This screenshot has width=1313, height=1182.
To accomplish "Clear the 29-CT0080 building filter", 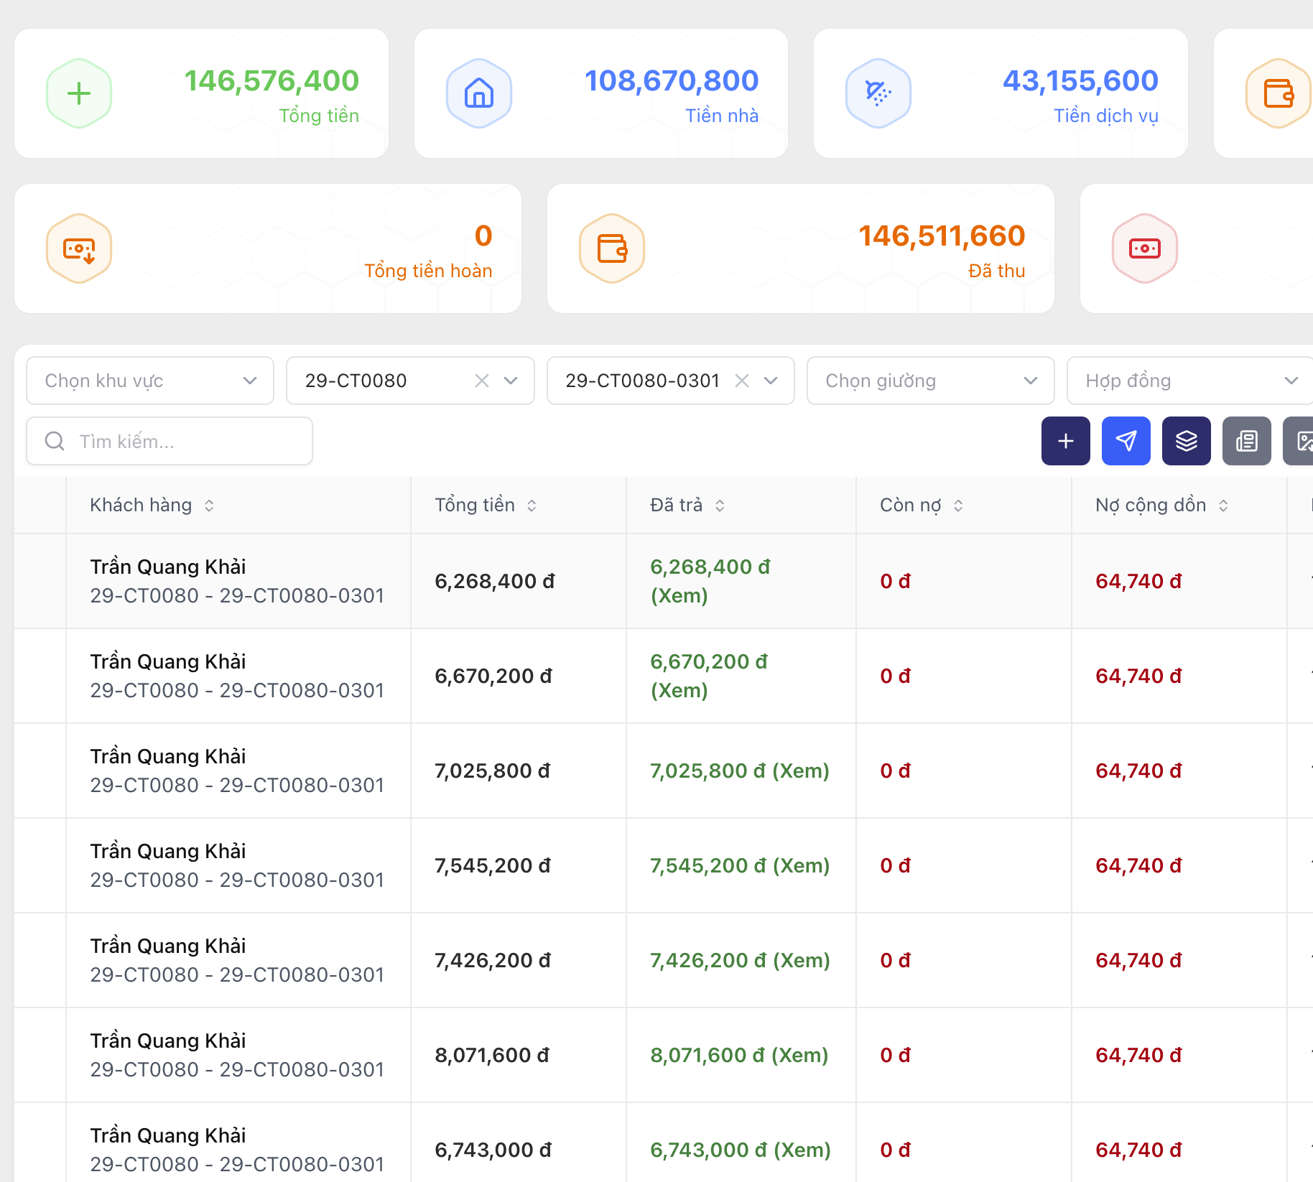I will 482,381.
